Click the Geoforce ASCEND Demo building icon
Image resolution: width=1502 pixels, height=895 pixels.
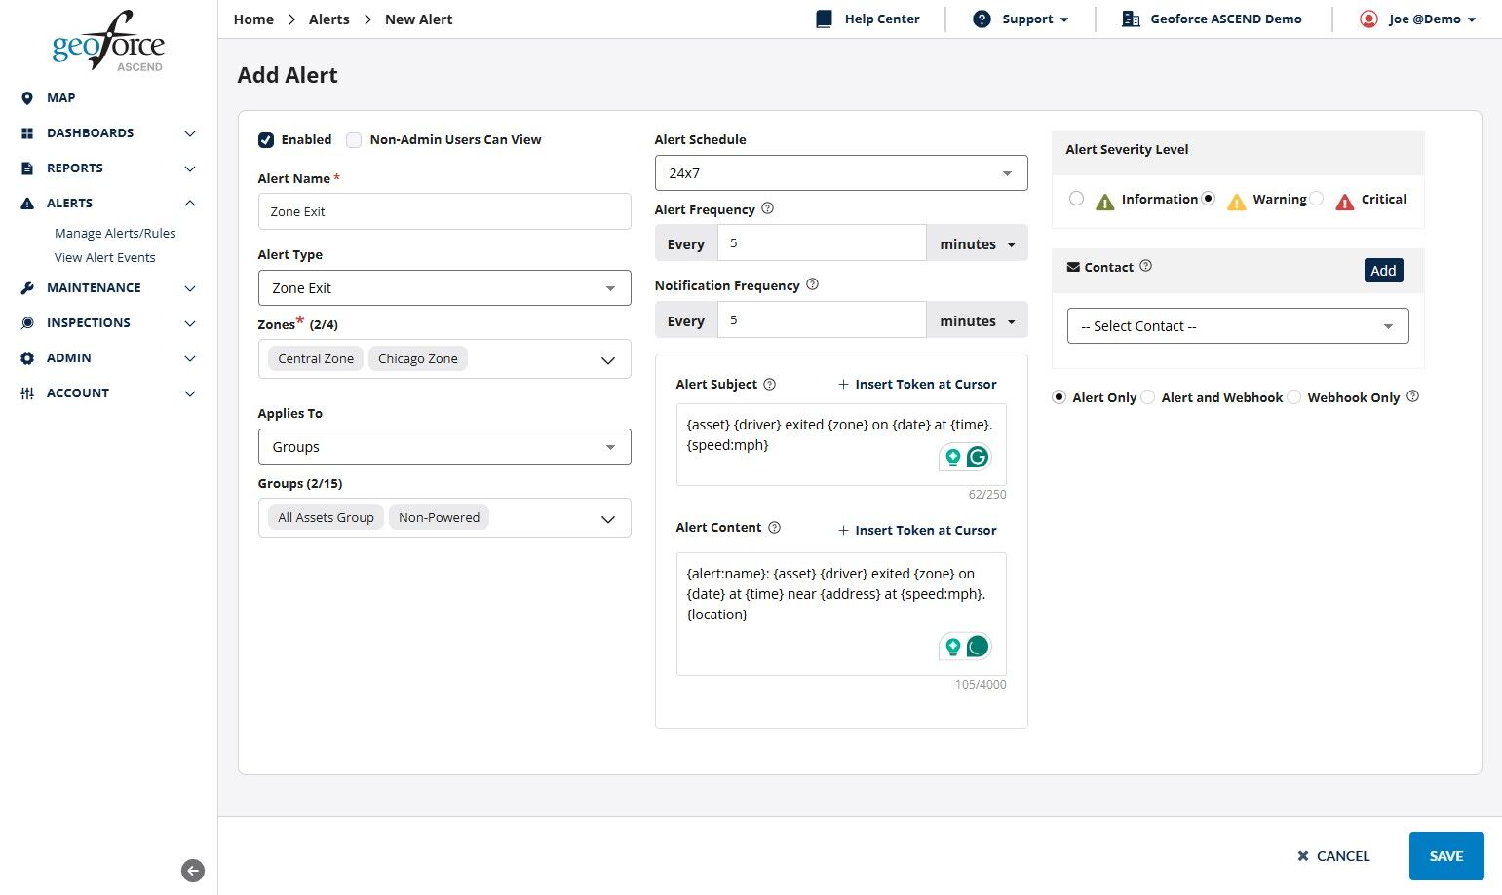(1131, 19)
